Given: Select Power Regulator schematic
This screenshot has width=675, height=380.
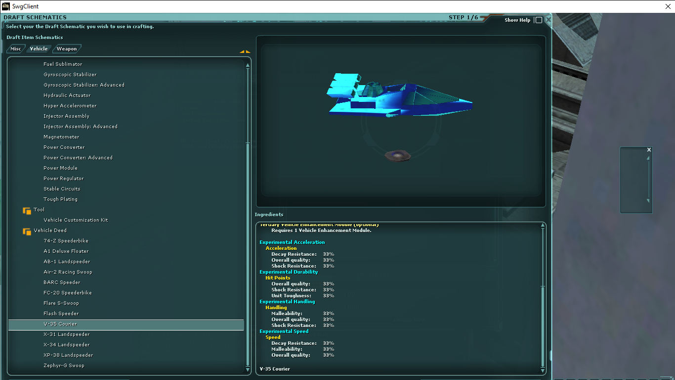Looking at the screenshot, I should point(64,179).
